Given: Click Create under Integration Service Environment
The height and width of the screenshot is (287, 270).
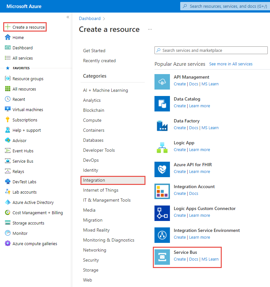Looking at the screenshot, I should pos(180,237).
